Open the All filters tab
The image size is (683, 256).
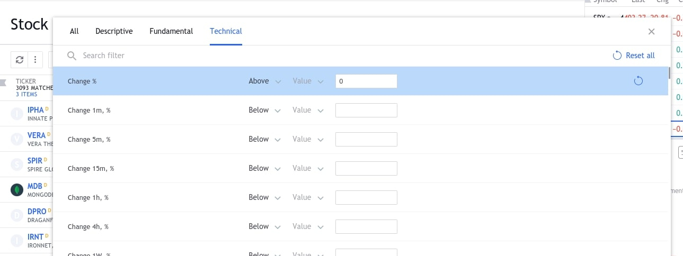[x=74, y=31]
